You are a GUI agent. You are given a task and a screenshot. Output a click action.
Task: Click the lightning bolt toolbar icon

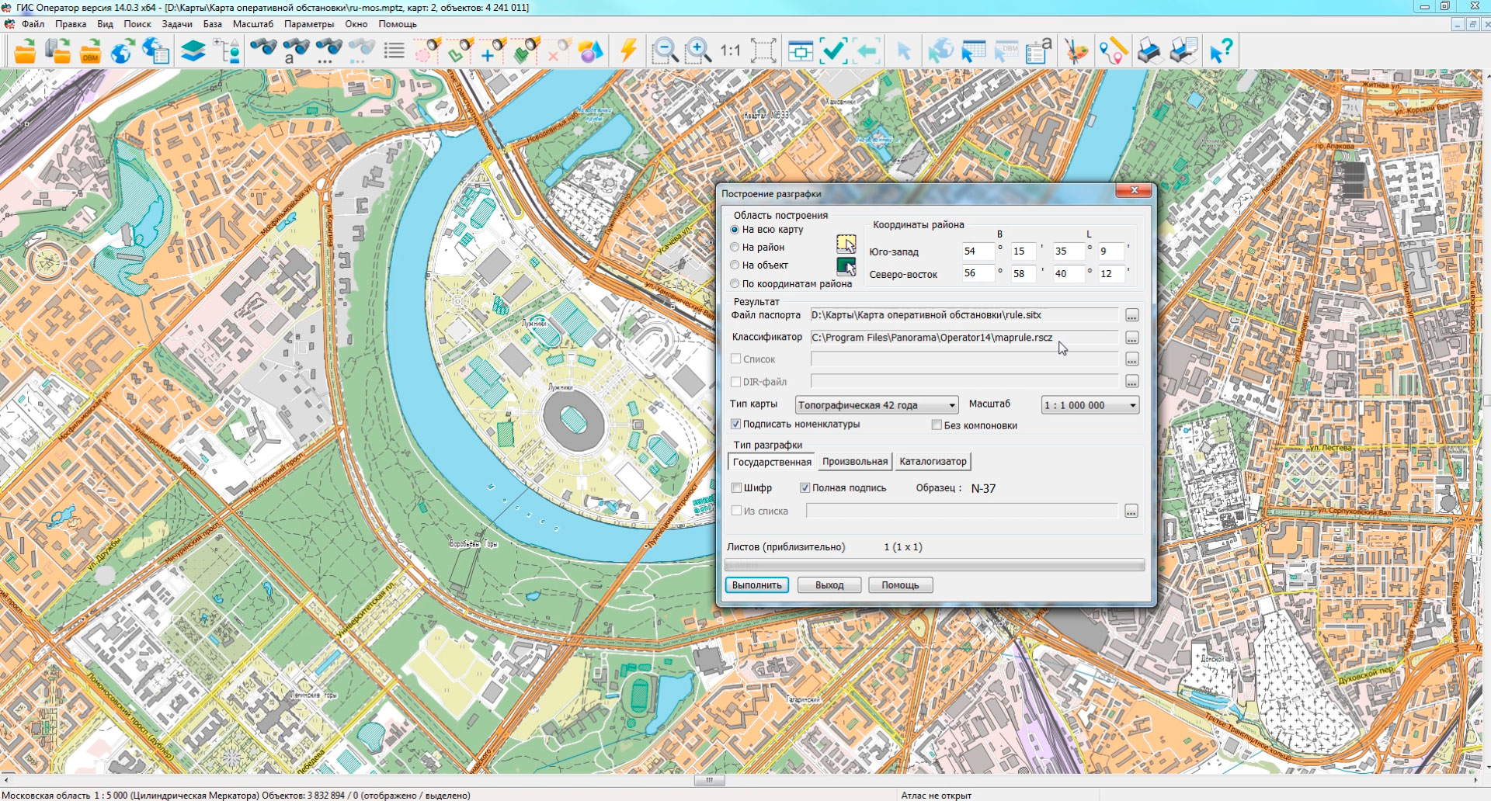628,51
